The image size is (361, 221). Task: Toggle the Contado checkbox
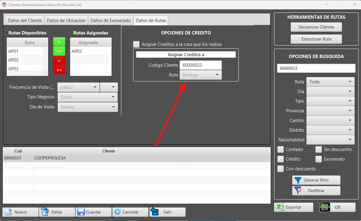[281, 149]
